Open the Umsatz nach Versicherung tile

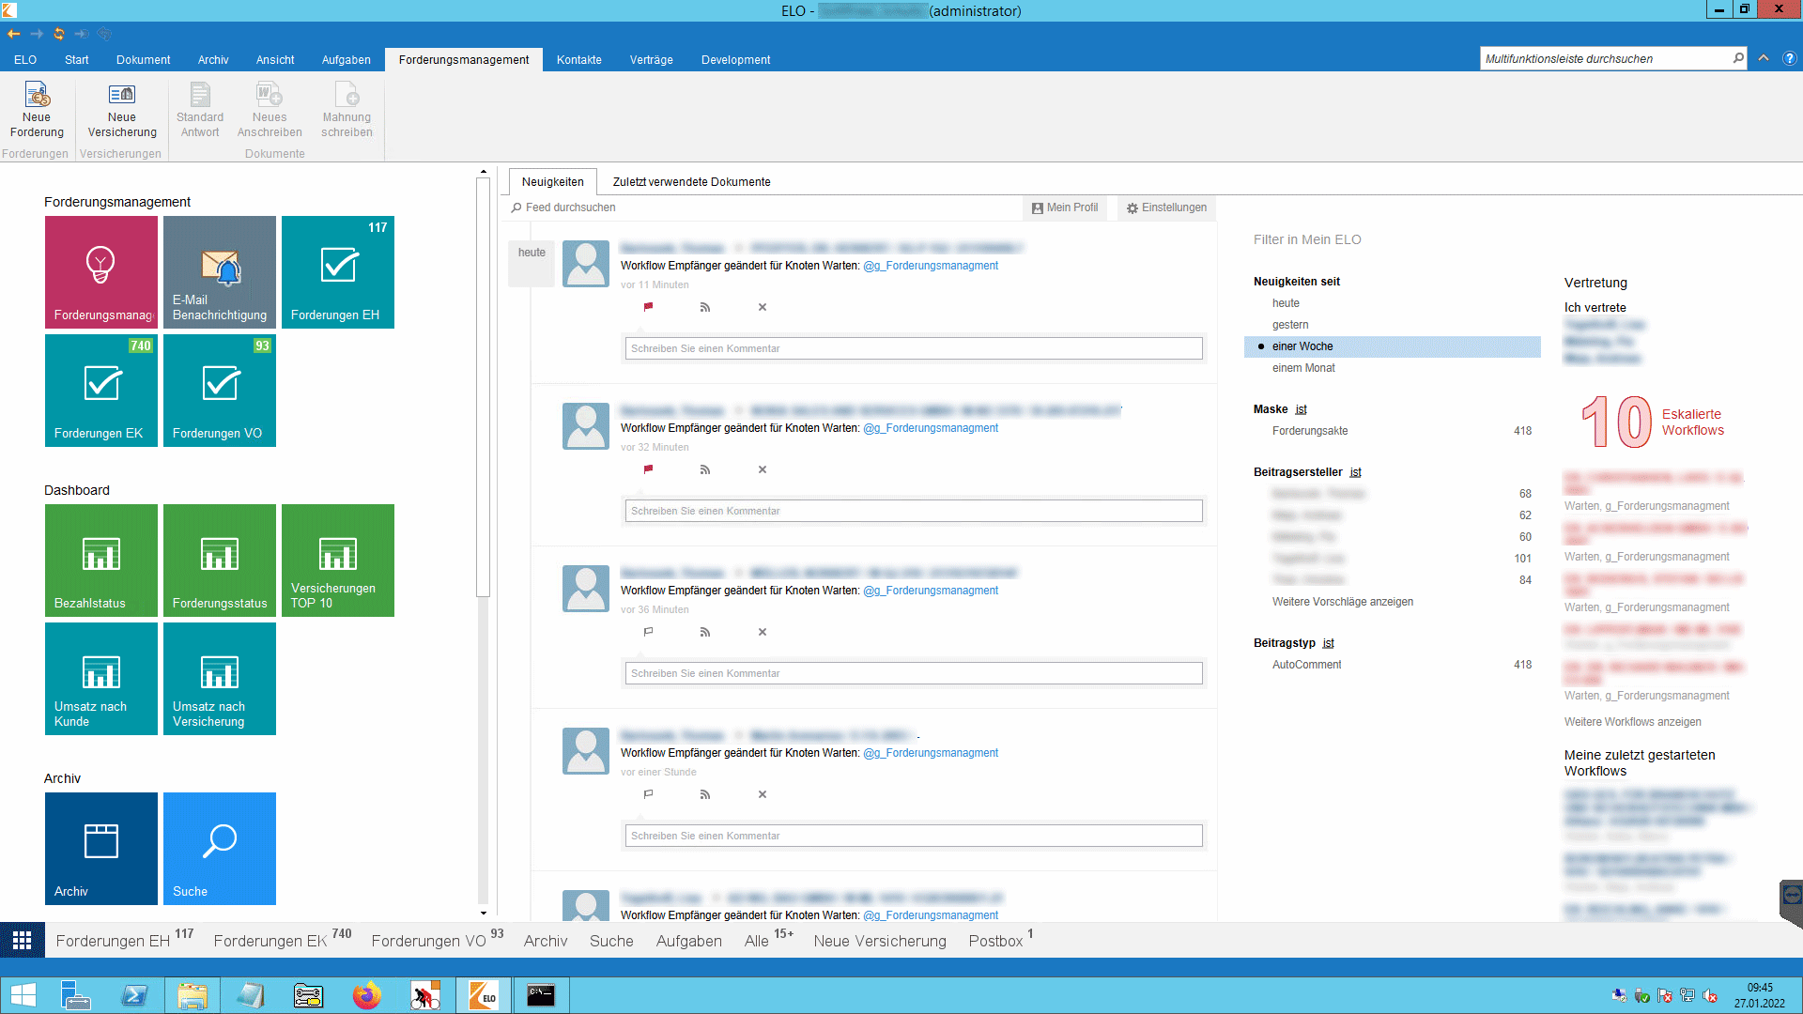pos(220,679)
